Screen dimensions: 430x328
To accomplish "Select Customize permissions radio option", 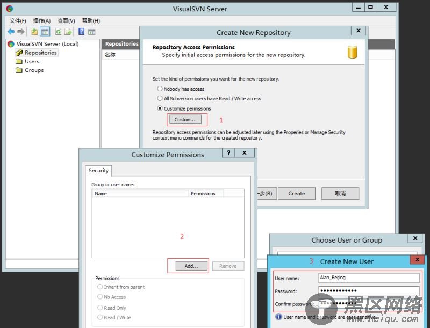I will pos(160,108).
